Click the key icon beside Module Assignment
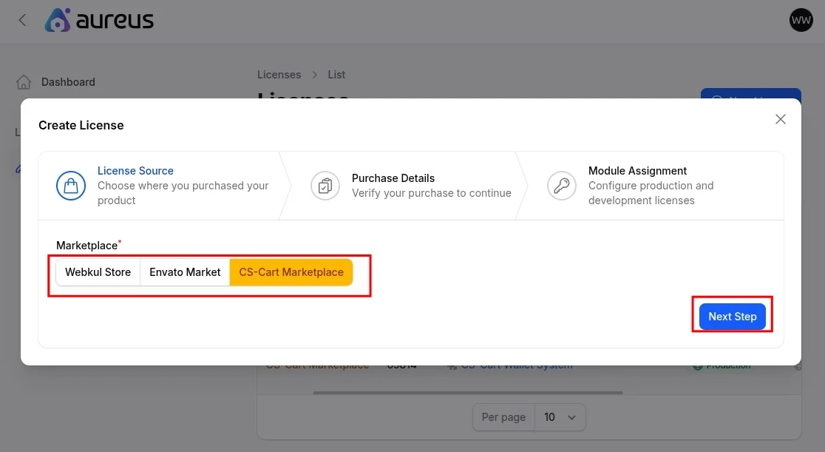Image resolution: width=825 pixels, height=452 pixels. [x=562, y=186]
